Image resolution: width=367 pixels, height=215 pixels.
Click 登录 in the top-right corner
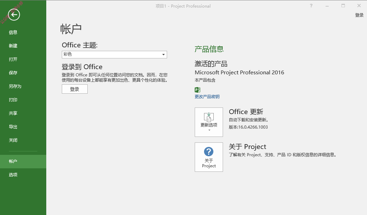359,15
